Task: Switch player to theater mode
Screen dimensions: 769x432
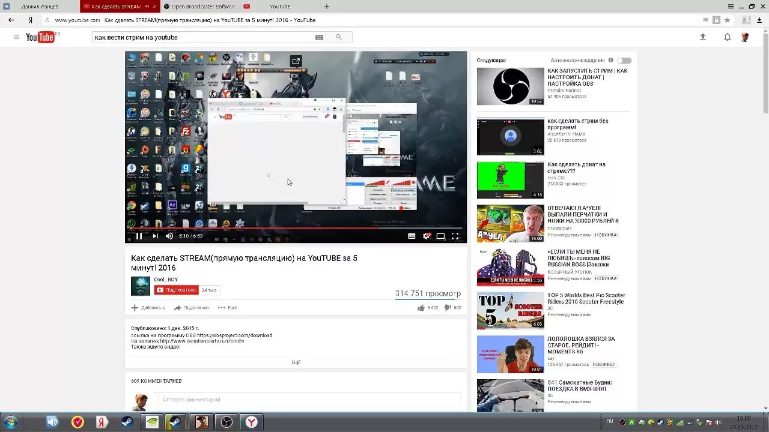Action: tap(440, 236)
